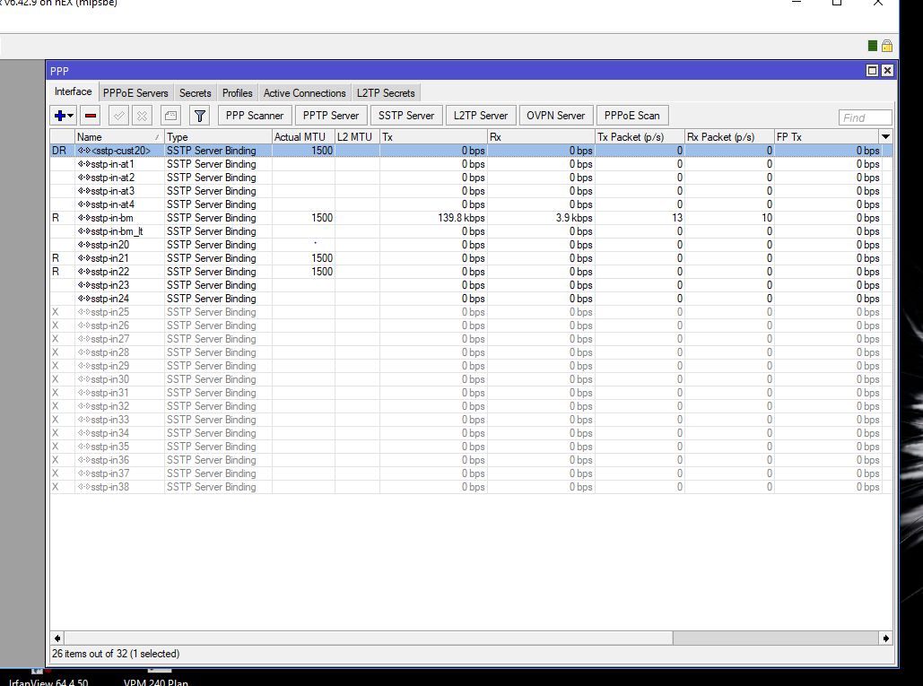Open the column chooser dropdown arrow
Screen dimensions: 923x686
click(x=885, y=136)
